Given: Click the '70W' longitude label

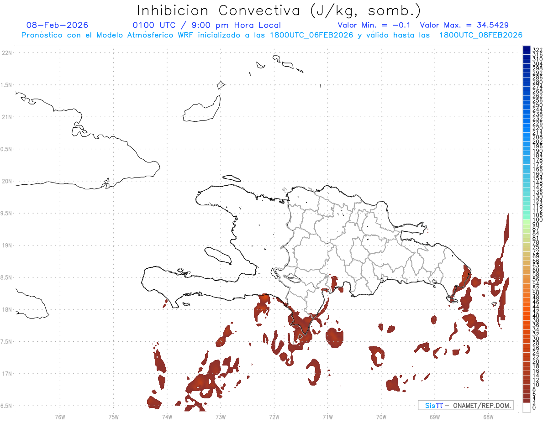Looking at the screenshot, I should click(x=381, y=417).
